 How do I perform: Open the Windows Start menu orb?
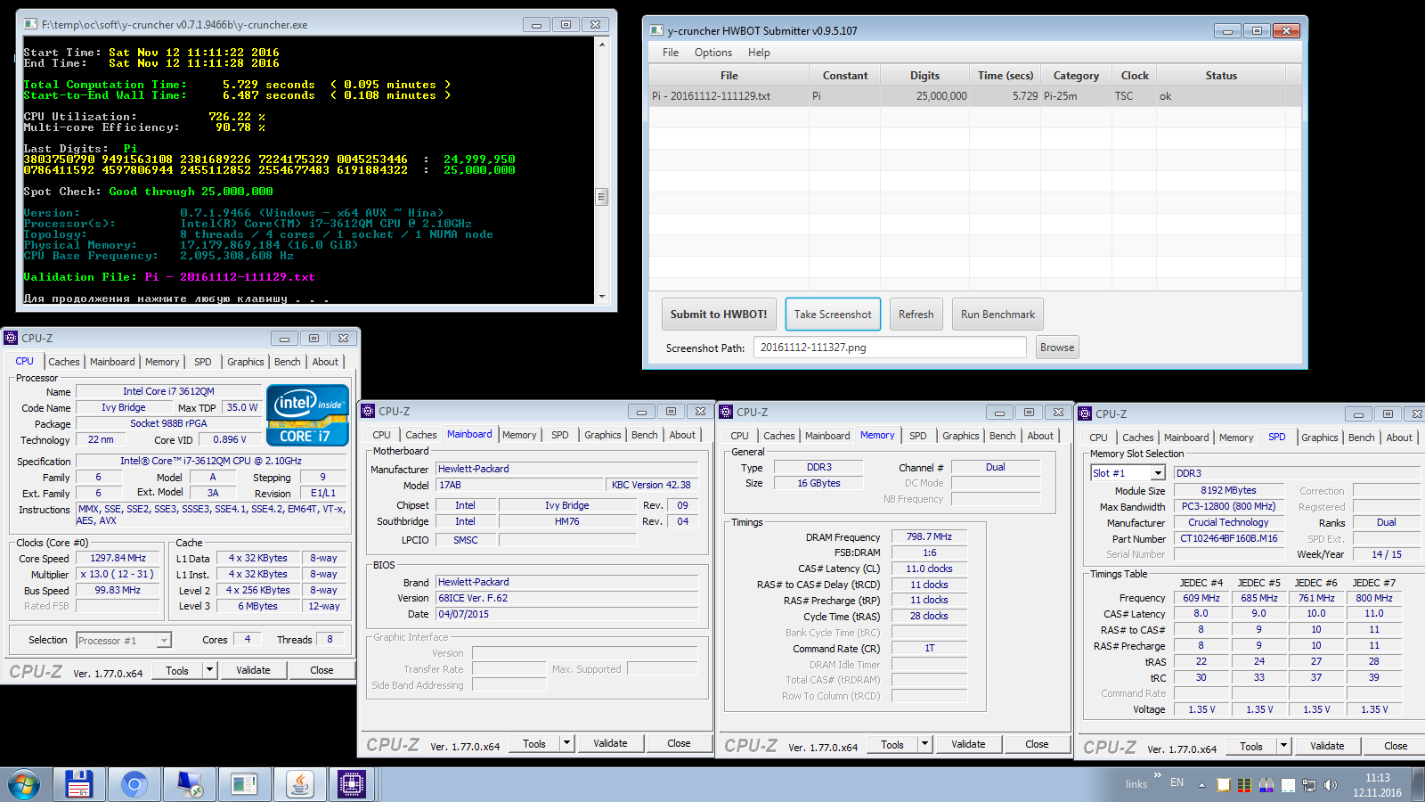[24, 784]
